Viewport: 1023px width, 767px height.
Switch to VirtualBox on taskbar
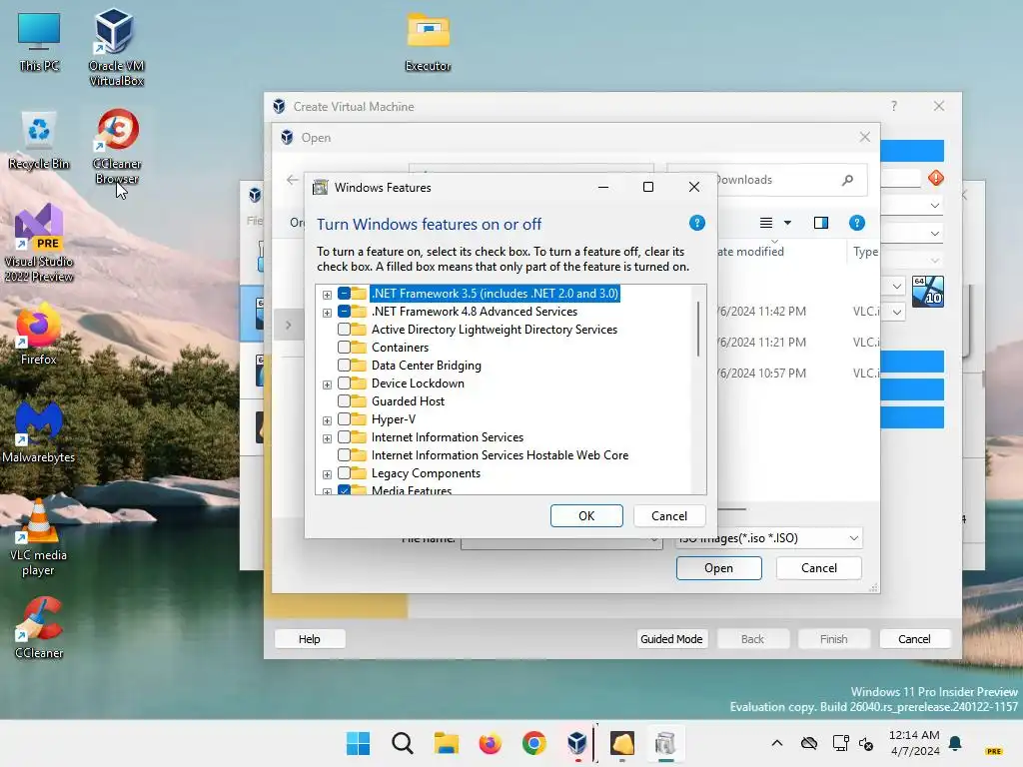[576, 743]
